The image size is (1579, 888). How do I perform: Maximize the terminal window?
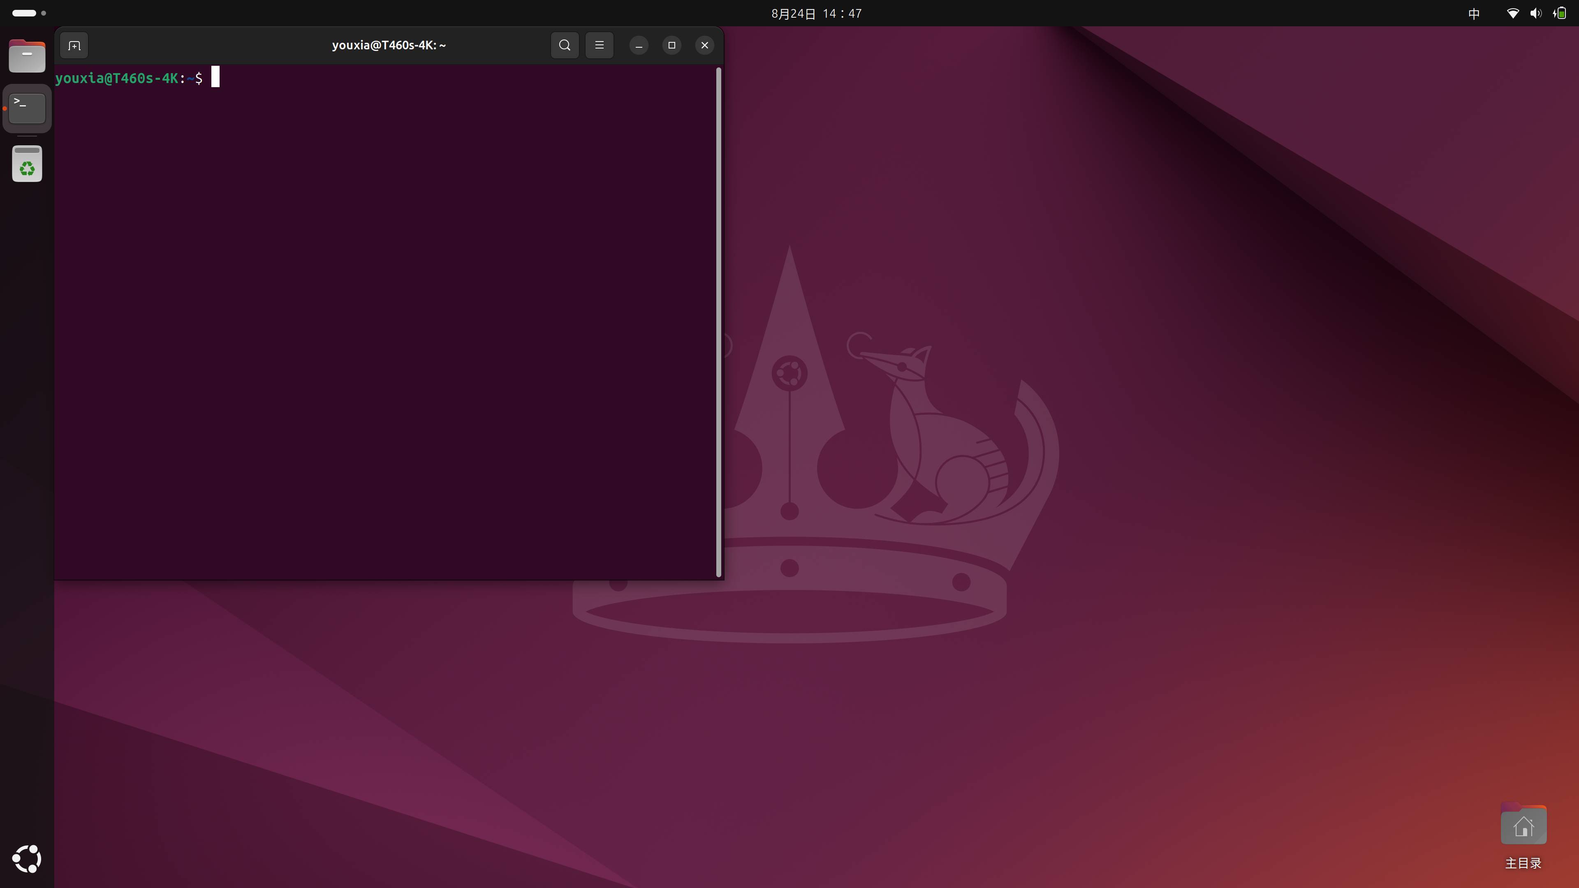point(672,45)
